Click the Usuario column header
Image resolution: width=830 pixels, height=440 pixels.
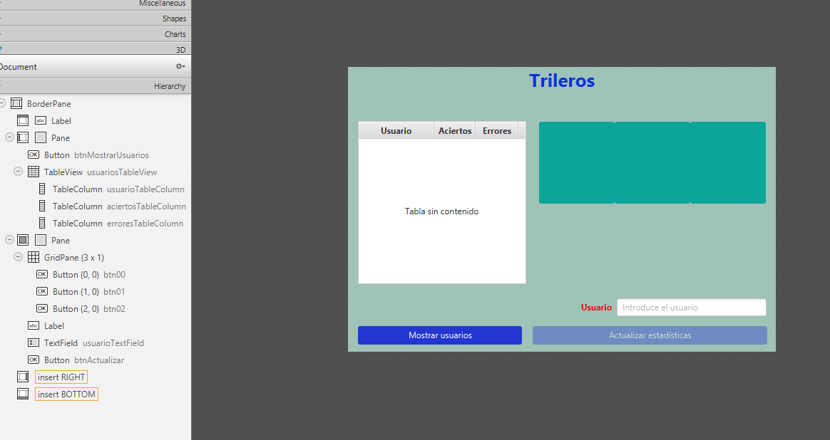(396, 130)
